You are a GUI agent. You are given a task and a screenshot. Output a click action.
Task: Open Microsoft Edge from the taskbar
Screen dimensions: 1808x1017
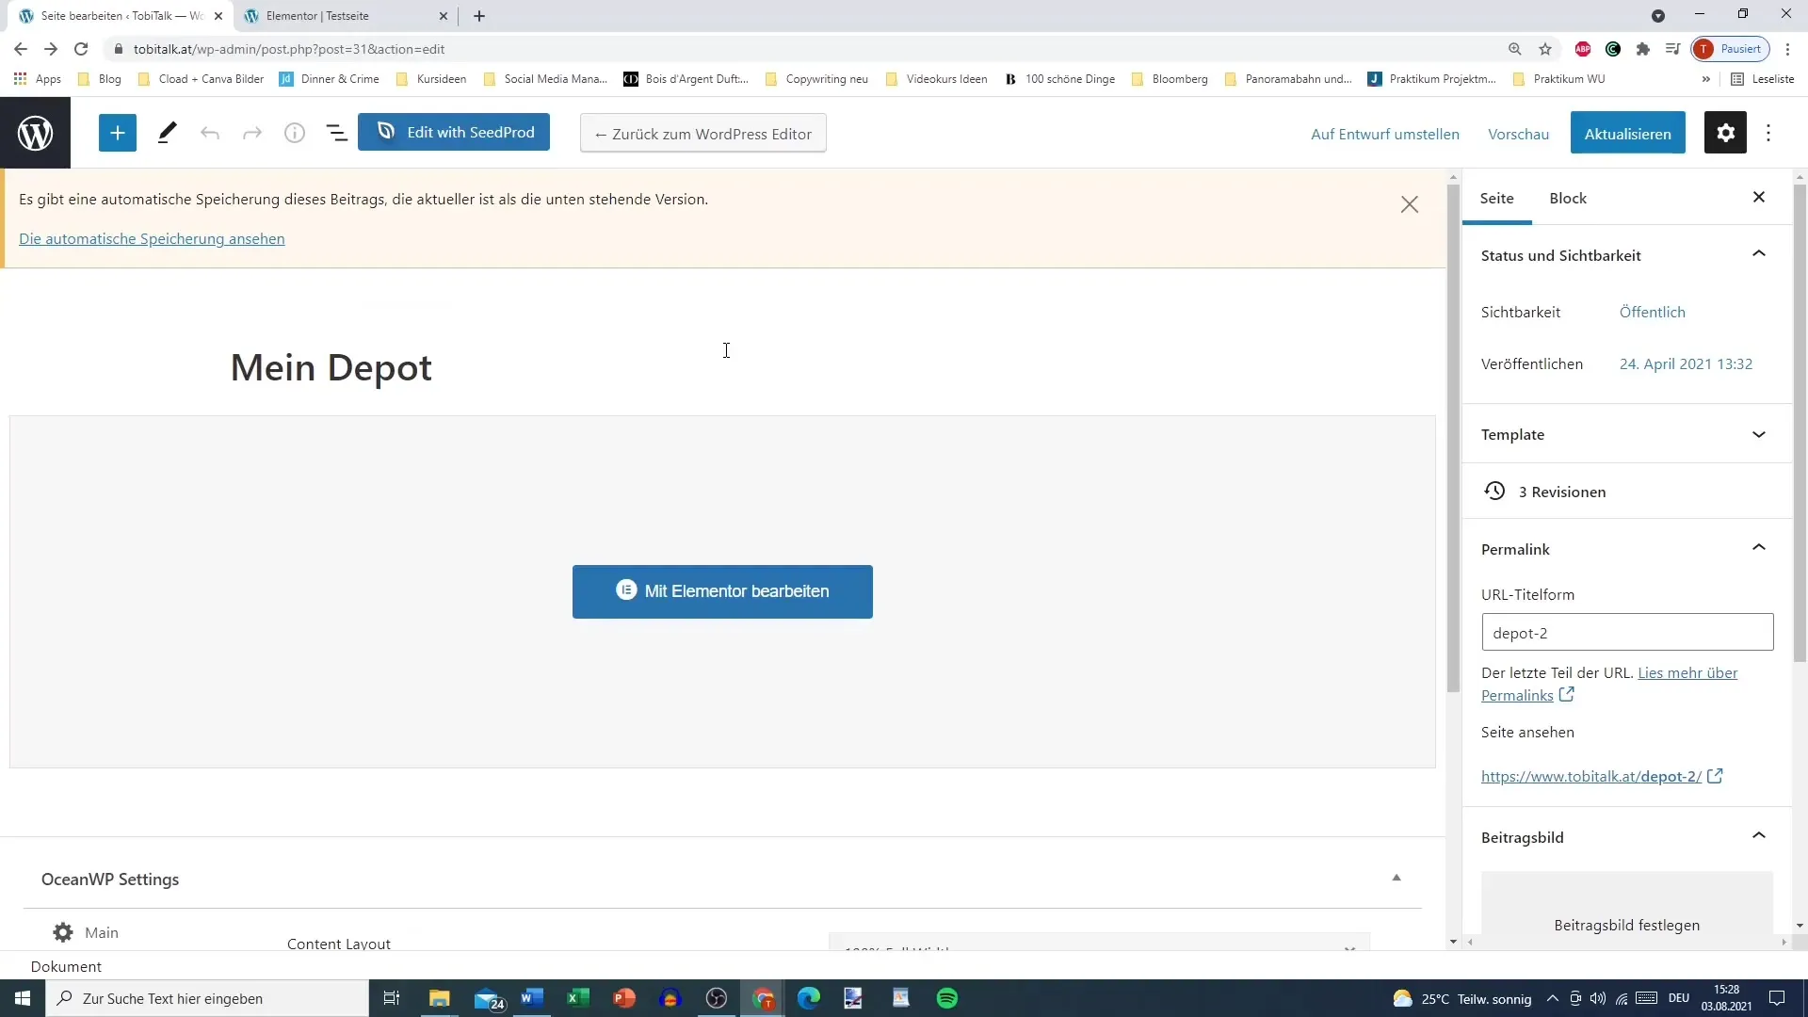809,998
